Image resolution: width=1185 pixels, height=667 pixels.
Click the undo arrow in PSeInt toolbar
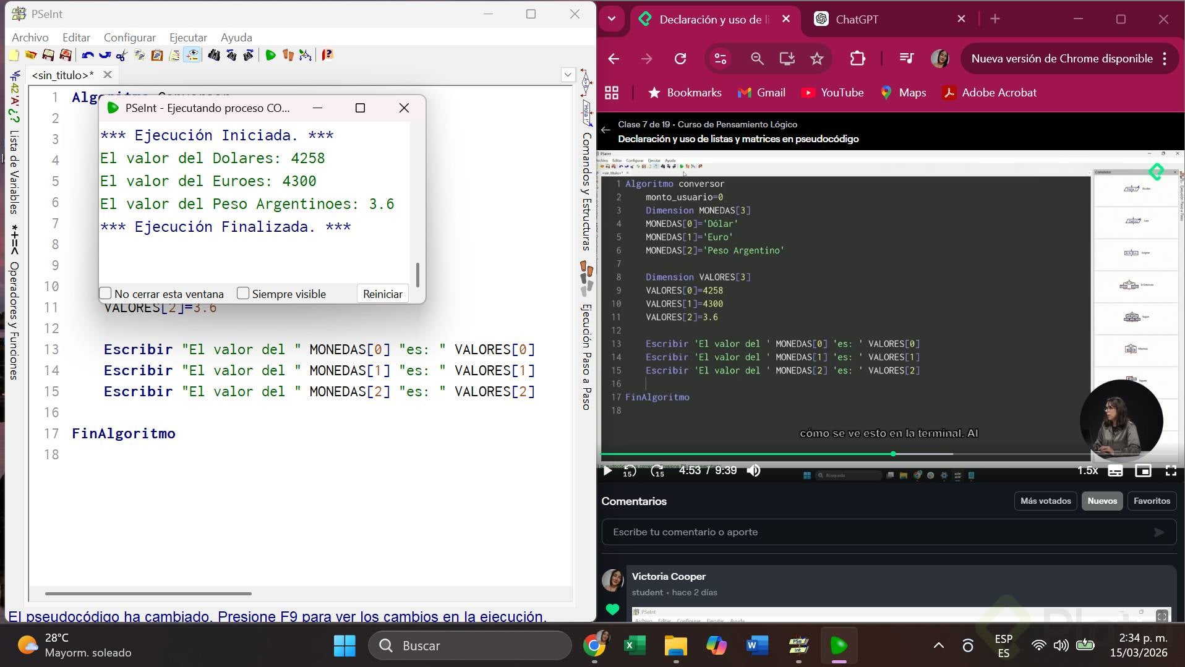pos(87,56)
